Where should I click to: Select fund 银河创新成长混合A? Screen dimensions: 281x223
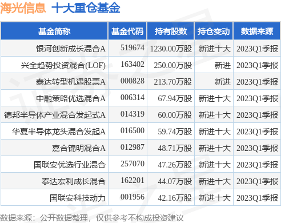point(71,49)
